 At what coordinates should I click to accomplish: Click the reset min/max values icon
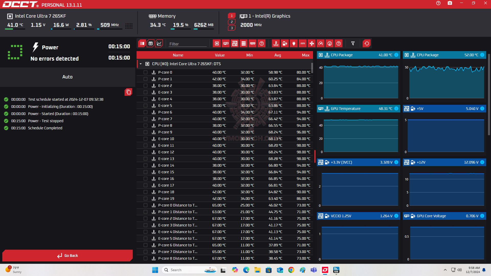pos(366,43)
